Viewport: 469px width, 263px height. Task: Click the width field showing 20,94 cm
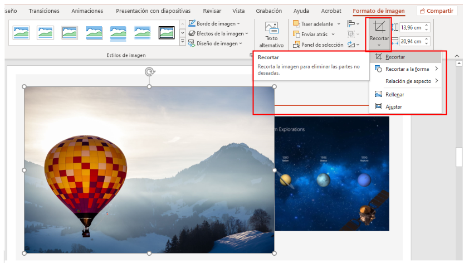412,41
